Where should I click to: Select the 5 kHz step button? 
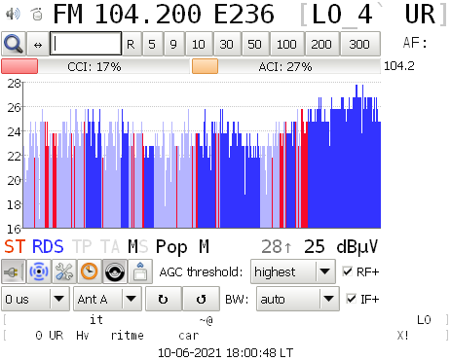[152, 44]
